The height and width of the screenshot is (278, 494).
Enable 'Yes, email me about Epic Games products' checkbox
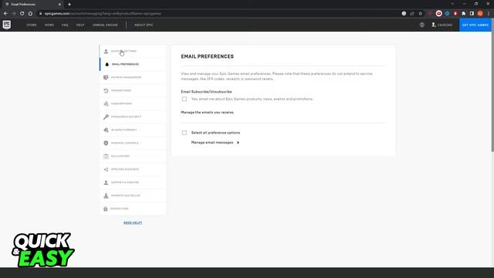click(184, 99)
